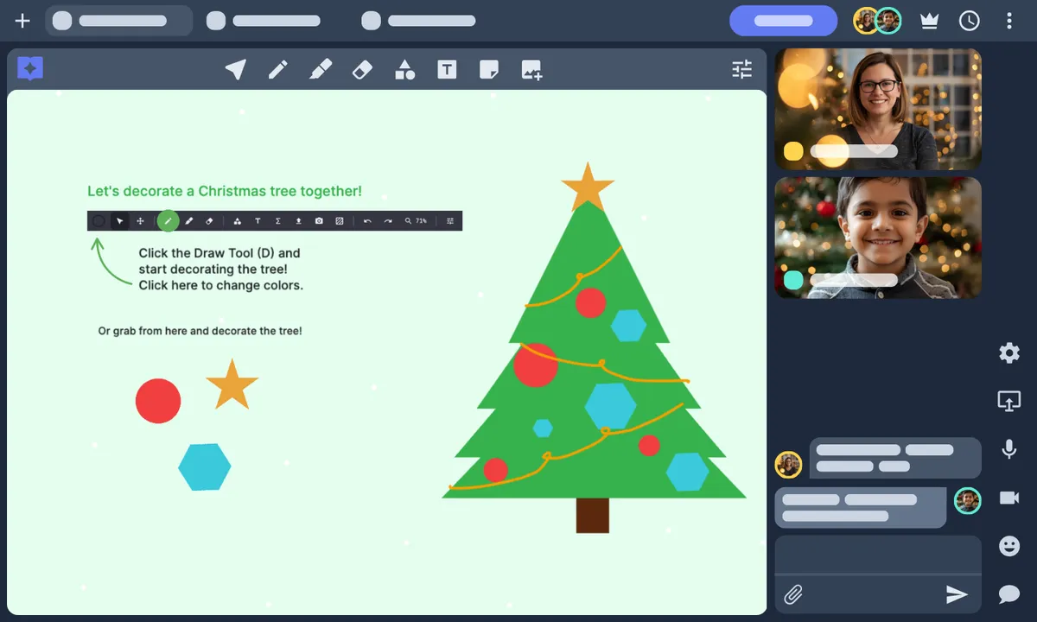This screenshot has width=1037, height=622.
Task: Select the star atop the Christmas tree
Action: [x=588, y=186]
